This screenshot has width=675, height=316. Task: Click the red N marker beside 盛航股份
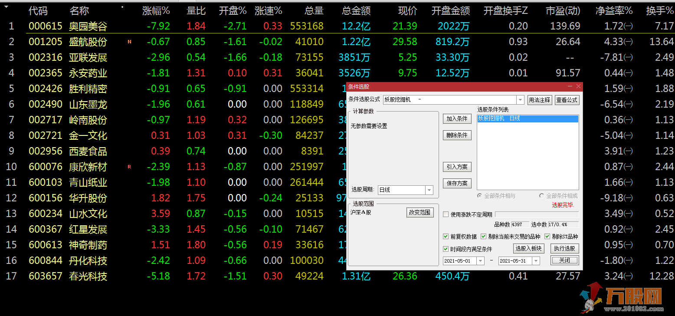tap(129, 42)
